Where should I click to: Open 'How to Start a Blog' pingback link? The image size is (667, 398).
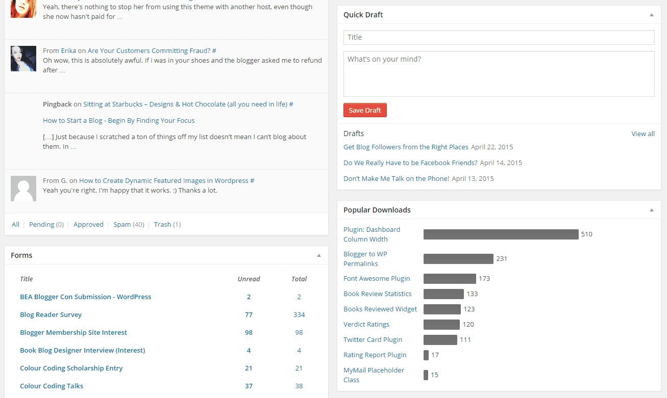click(118, 120)
